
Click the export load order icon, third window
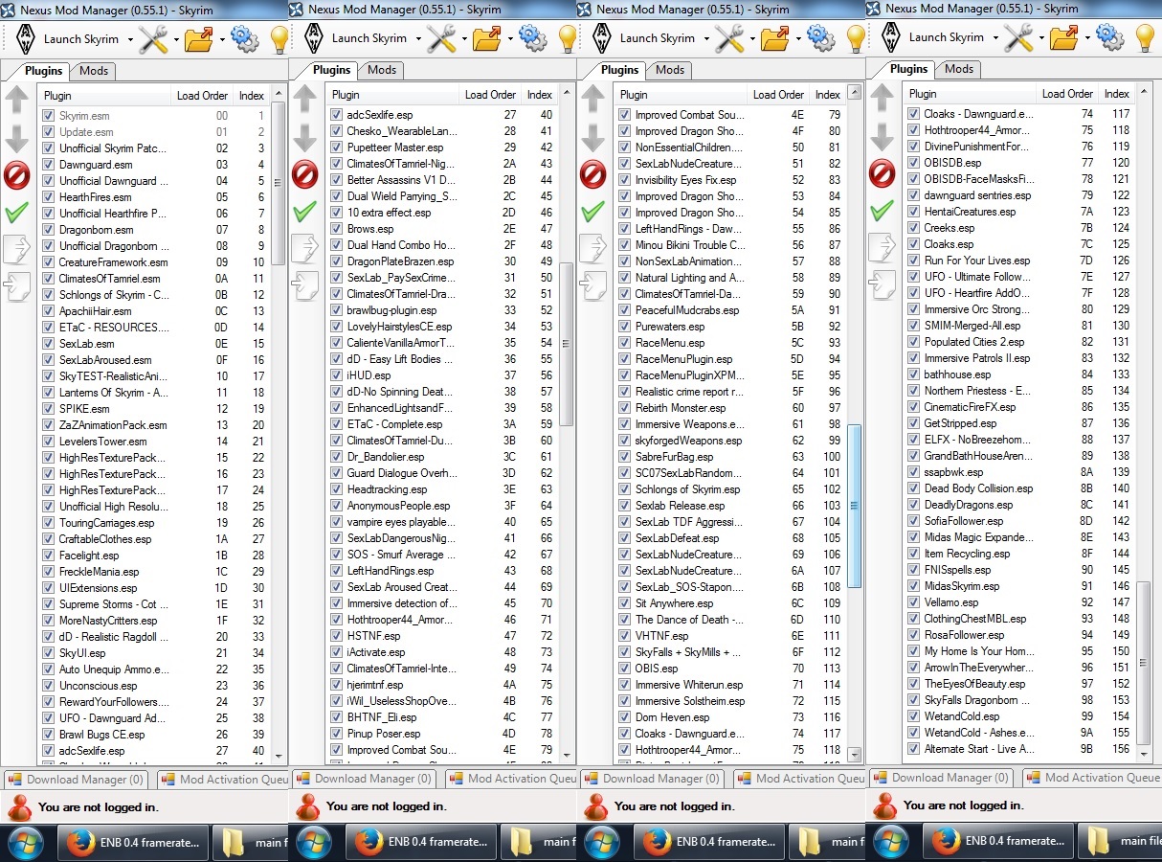click(593, 247)
